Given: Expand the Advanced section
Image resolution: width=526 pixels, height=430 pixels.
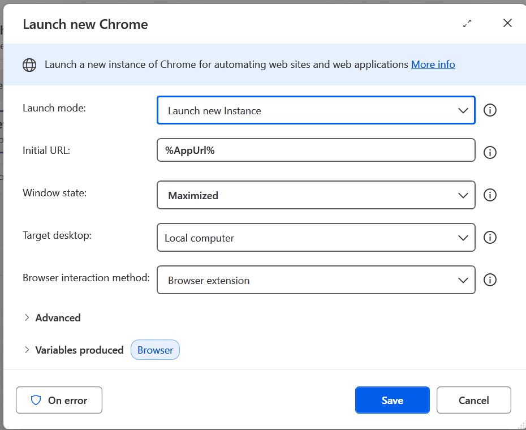Looking at the screenshot, I should [53, 317].
